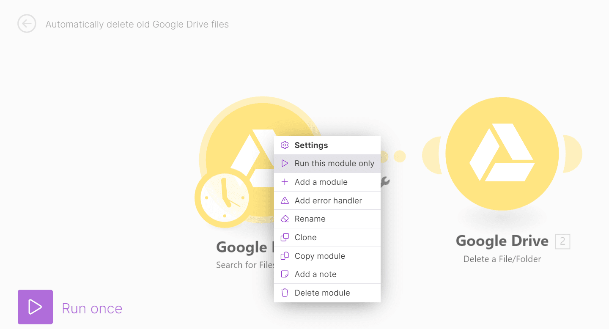The image size is (609, 329).
Task: Click the play icon next to Run this module only
Action: (x=285, y=163)
